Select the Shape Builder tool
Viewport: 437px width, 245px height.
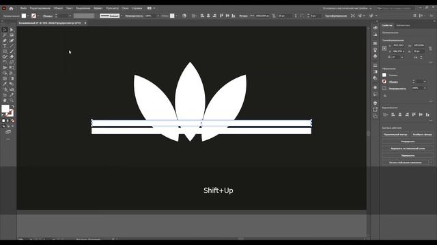(5, 73)
